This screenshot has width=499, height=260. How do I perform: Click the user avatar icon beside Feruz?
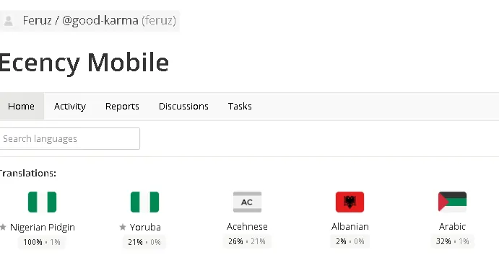click(9, 21)
